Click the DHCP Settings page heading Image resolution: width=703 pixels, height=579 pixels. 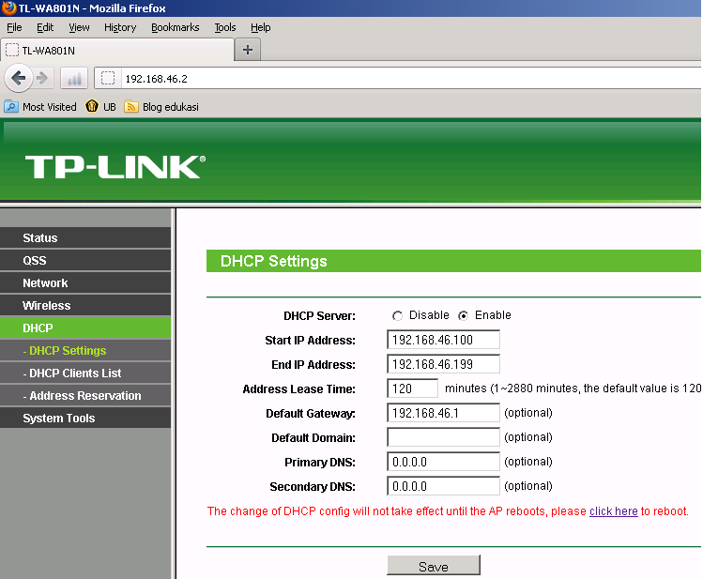pyautogui.click(x=273, y=261)
